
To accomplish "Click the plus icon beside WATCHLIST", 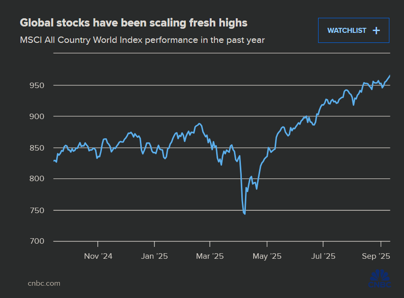I will pos(376,31).
